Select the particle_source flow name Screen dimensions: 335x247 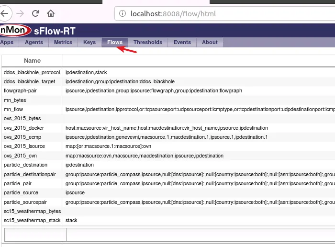click(x=21, y=193)
